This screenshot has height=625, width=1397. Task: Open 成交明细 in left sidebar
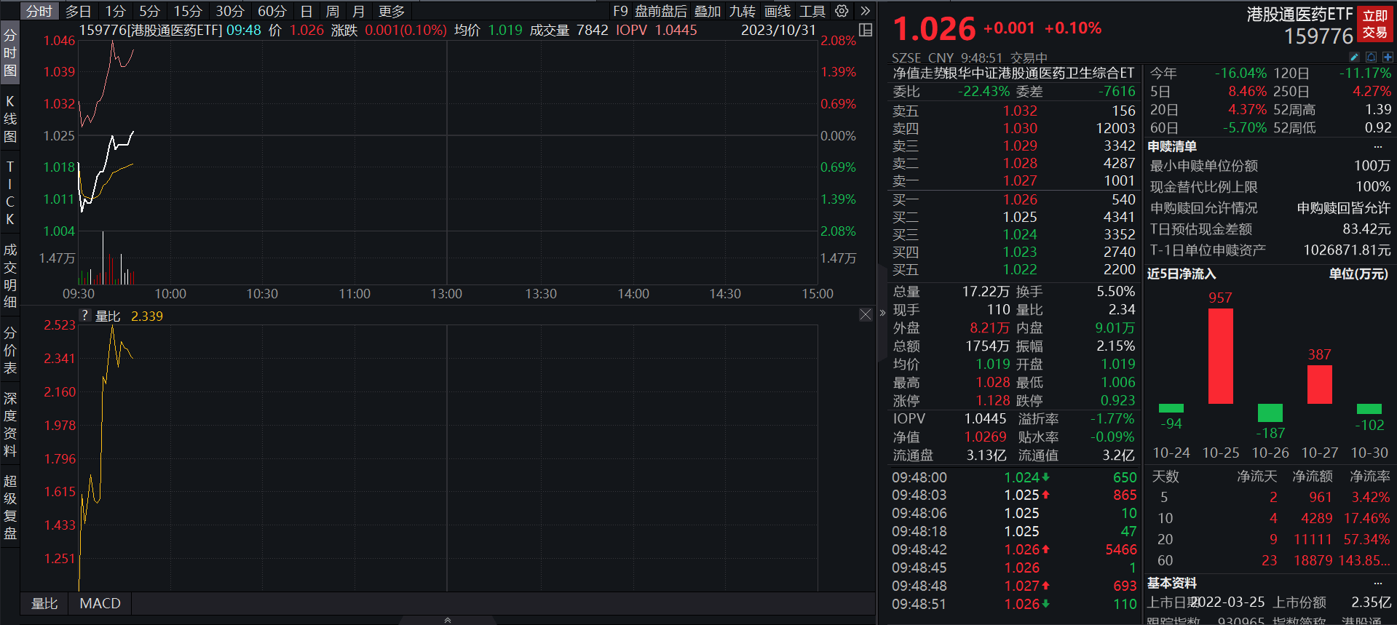[x=10, y=276]
